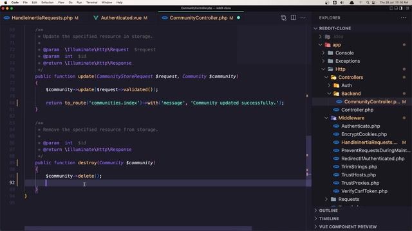Click line number 92 in the gutter

(12, 182)
